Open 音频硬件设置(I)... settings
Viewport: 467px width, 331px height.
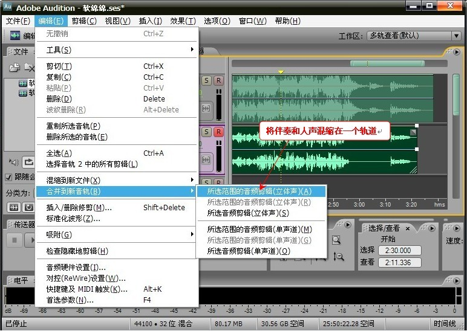pos(117,268)
